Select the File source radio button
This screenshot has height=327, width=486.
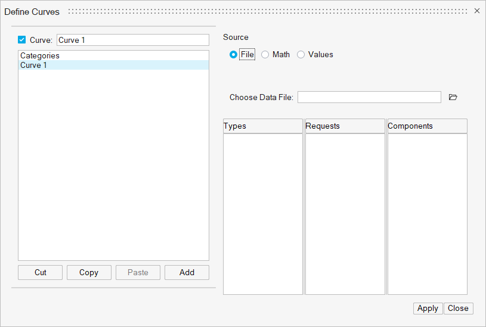tap(234, 55)
